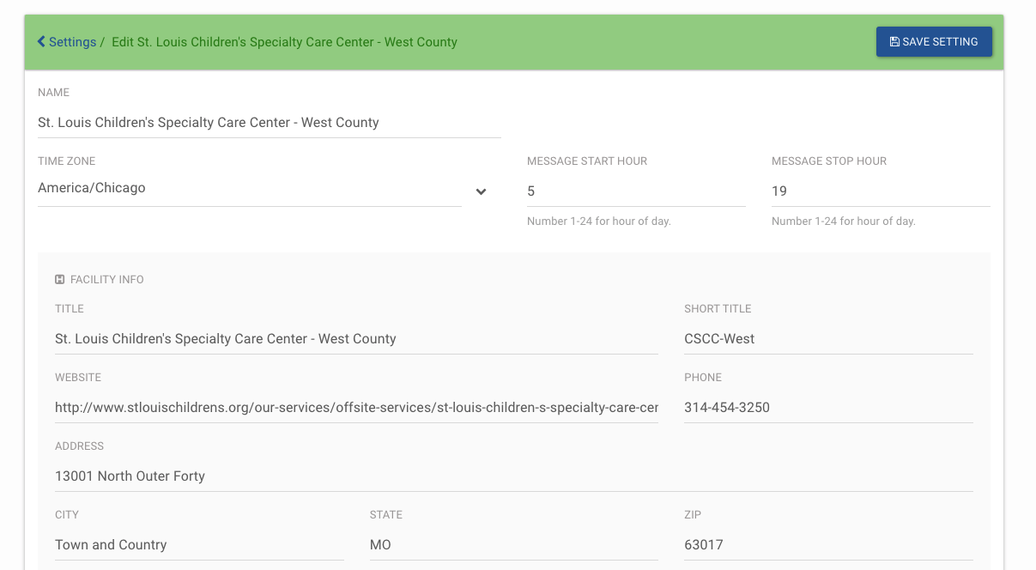Click the Facility Info building icon
This screenshot has width=1036, height=570.
(60, 280)
